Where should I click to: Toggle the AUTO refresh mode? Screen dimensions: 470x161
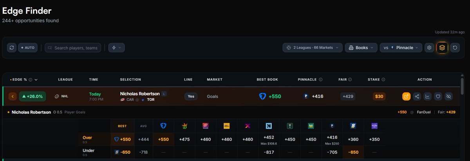click(28, 48)
